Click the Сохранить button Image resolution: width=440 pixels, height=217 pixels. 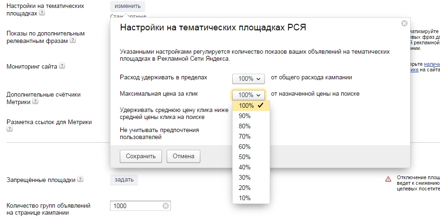pos(140,156)
